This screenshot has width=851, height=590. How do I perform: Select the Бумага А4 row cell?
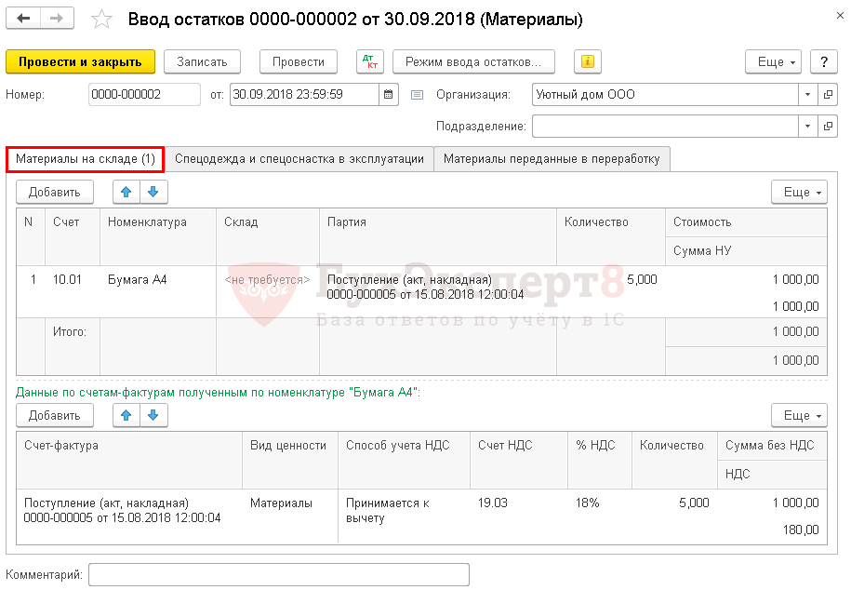pos(138,279)
